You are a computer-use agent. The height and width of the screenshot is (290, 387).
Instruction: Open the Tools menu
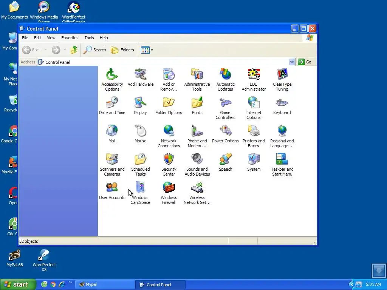pyautogui.click(x=89, y=38)
